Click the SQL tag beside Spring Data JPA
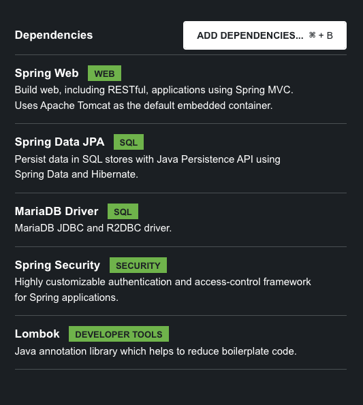This screenshot has height=405, width=363. [129, 142]
